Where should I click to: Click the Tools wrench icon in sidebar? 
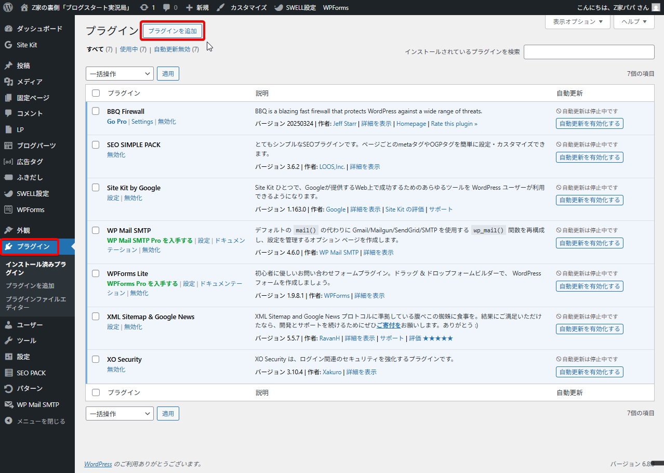(x=8, y=340)
